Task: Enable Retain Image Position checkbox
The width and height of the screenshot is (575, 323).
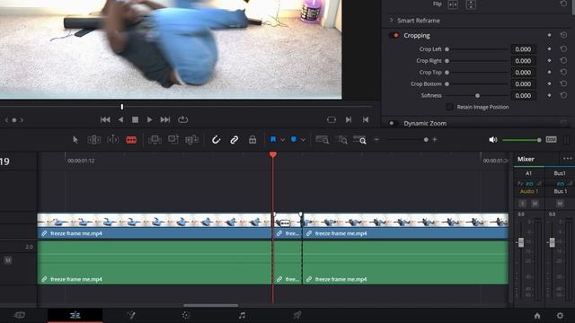Action: [449, 107]
